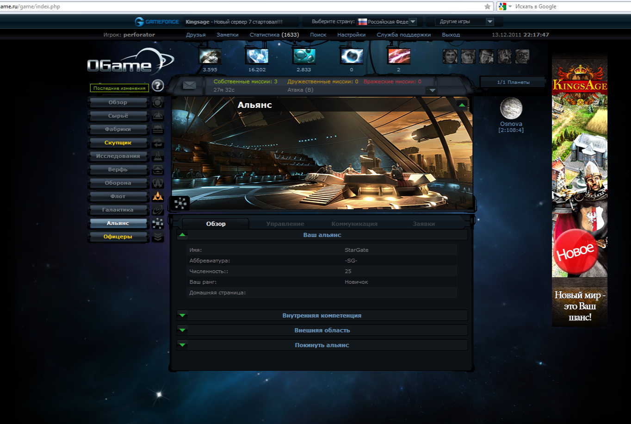This screenshot has width=631, height=424.
Task: Click the crystal resource icon
Action: (x=257, y=56)
